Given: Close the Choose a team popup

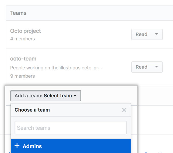Looking at the screenshot, I should [x=124, y=110].
